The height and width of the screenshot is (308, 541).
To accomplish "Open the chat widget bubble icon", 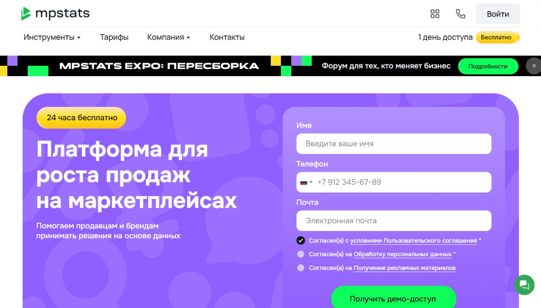I will tap(525, 285).
